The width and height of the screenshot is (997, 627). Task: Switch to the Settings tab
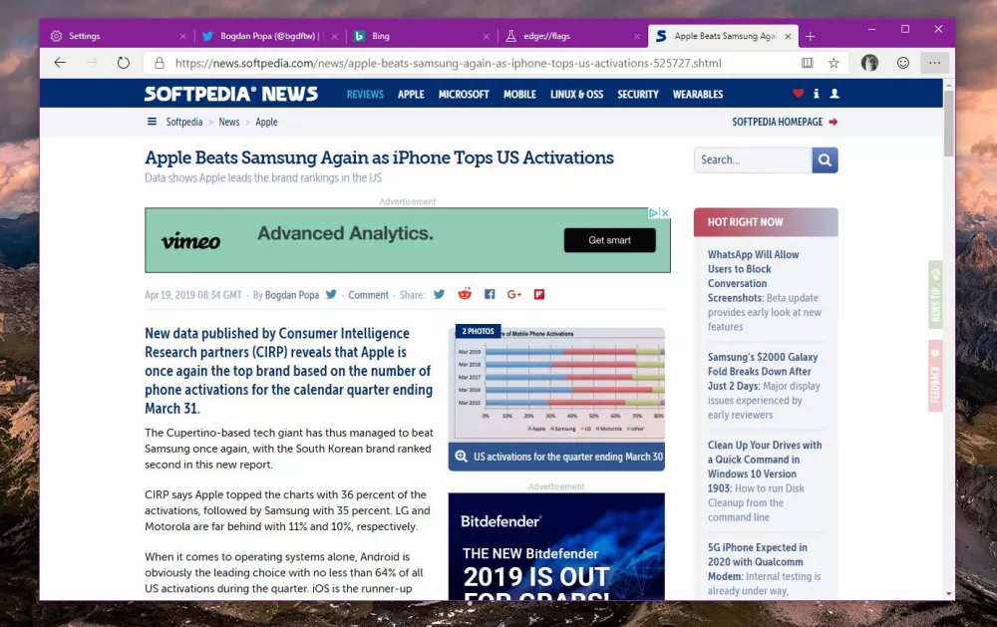(118, 36)
